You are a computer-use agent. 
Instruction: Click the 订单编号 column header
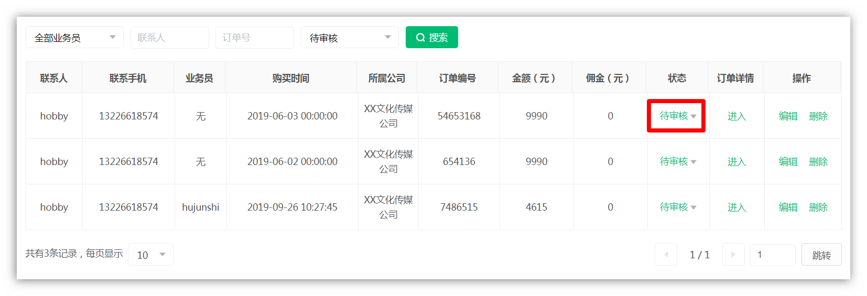(x=458, y=78)
